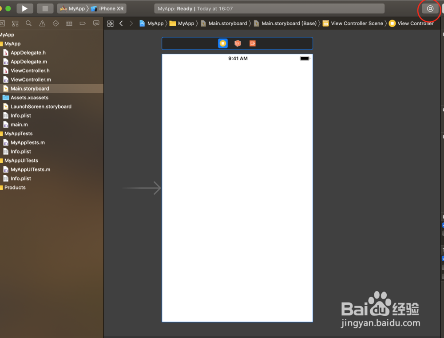444x338 pixels.
Task: Open the find navigator
Action: coord(28,24)
